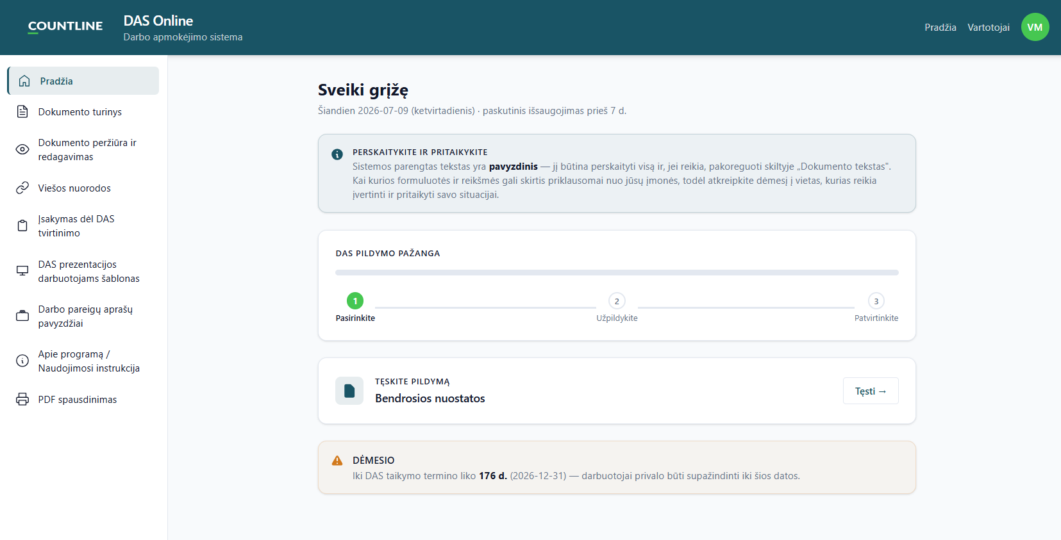Open the VM user avatar menu

[1035, 27]
